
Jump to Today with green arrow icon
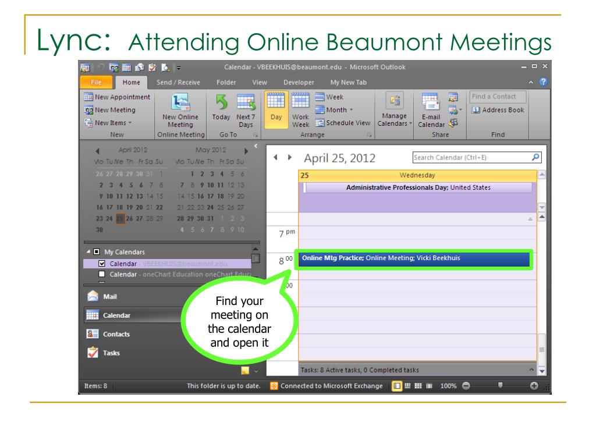[x=221, y=102]
